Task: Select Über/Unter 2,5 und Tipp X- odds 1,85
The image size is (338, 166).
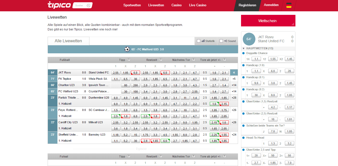Action: coord(273,163)
